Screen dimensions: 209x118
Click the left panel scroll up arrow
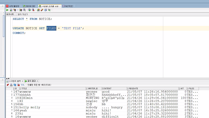(3, 13)
